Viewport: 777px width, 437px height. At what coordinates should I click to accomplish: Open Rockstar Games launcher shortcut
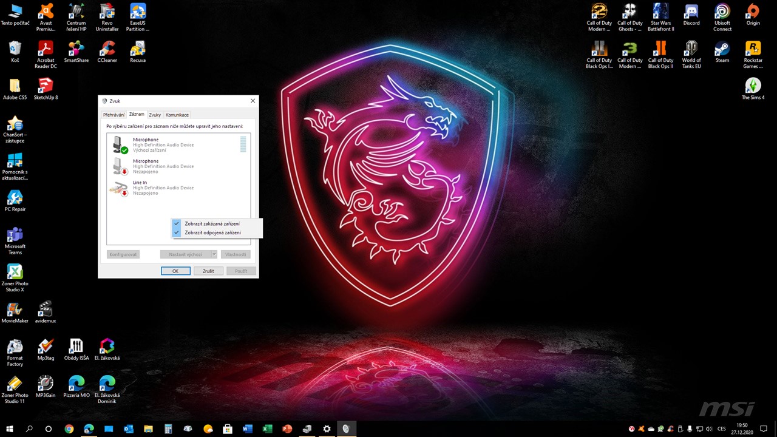(x=753, y=54)
